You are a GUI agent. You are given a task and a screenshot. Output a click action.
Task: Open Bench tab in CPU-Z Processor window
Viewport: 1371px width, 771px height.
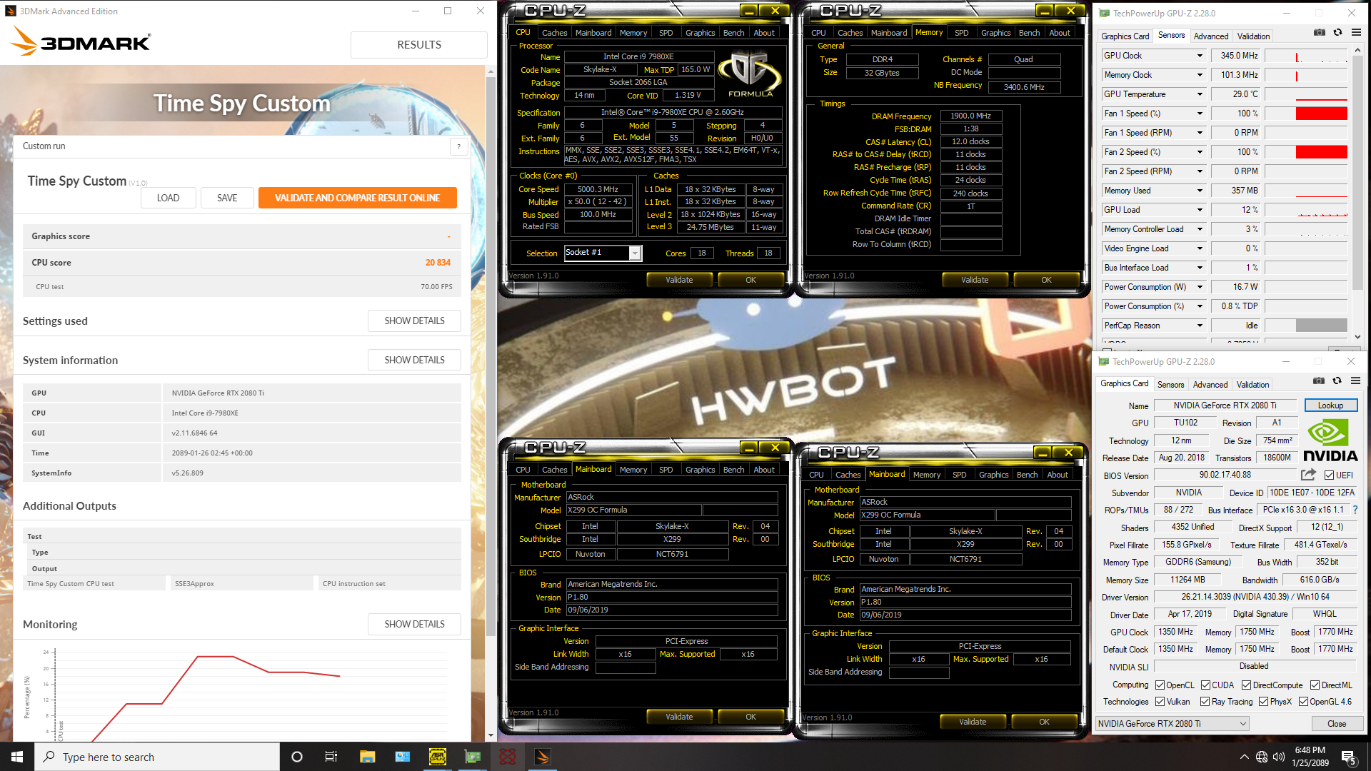click(733, 33)
